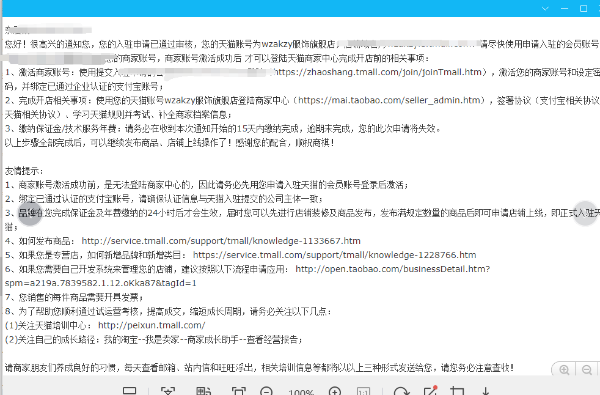This screenshot has width=600, height=395.
Task: Click the zhaoshang.tmall.com joinTmall URL
Action: tap(378, 72)
